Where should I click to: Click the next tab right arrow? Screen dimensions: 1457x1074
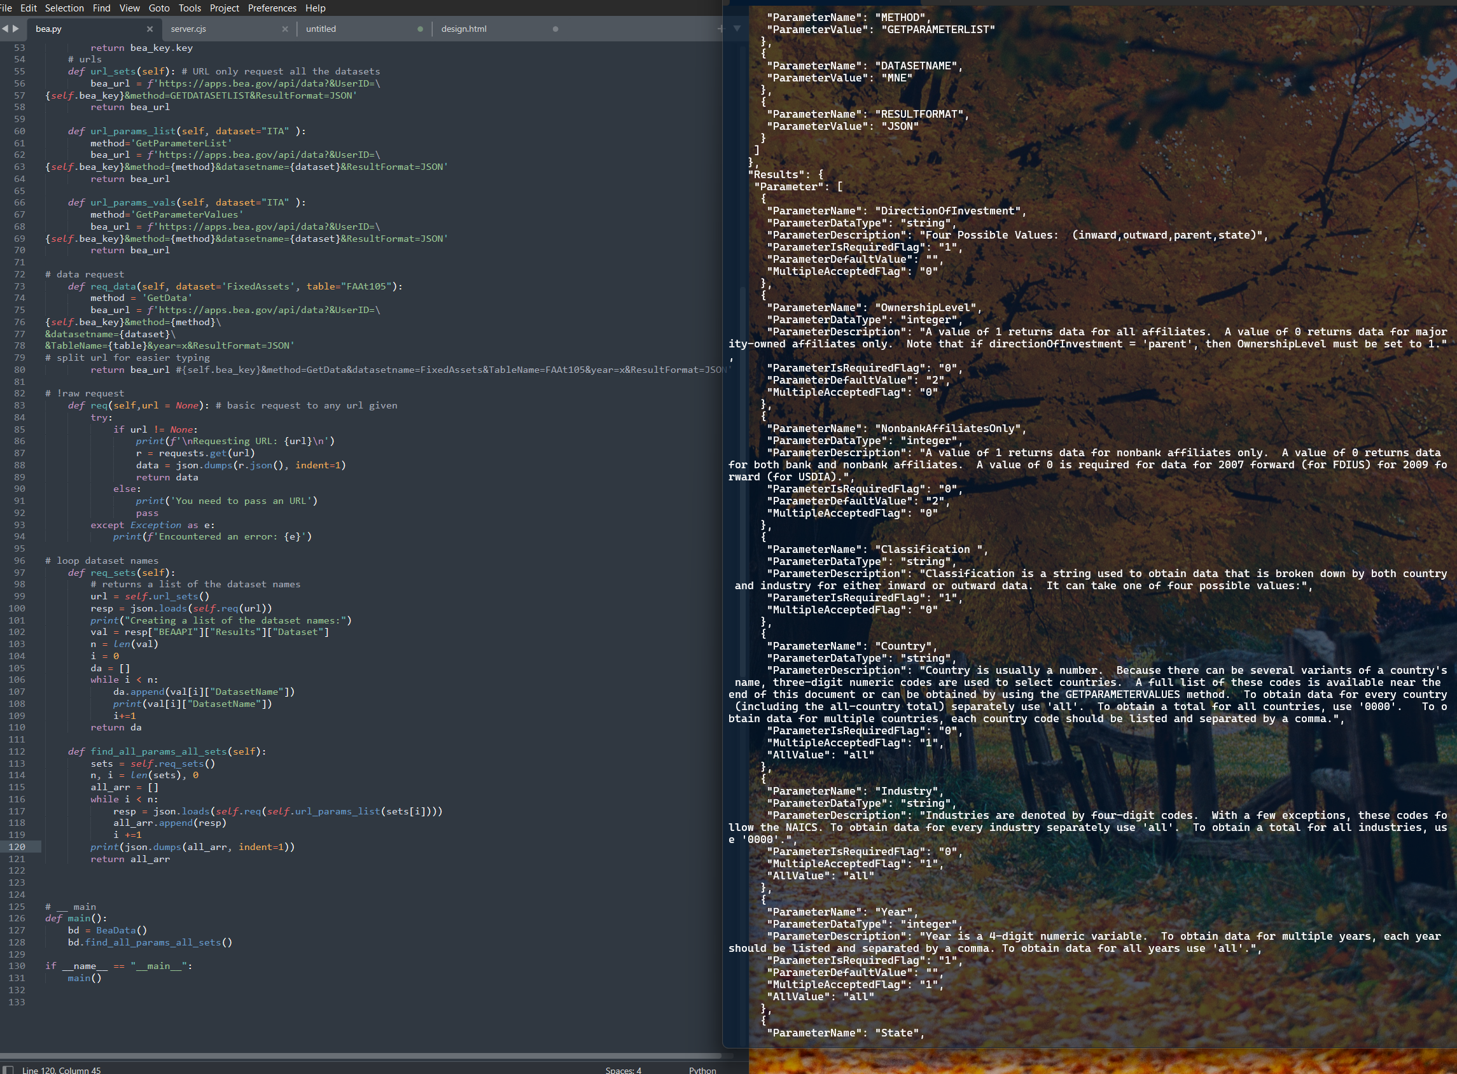[16, 29]
